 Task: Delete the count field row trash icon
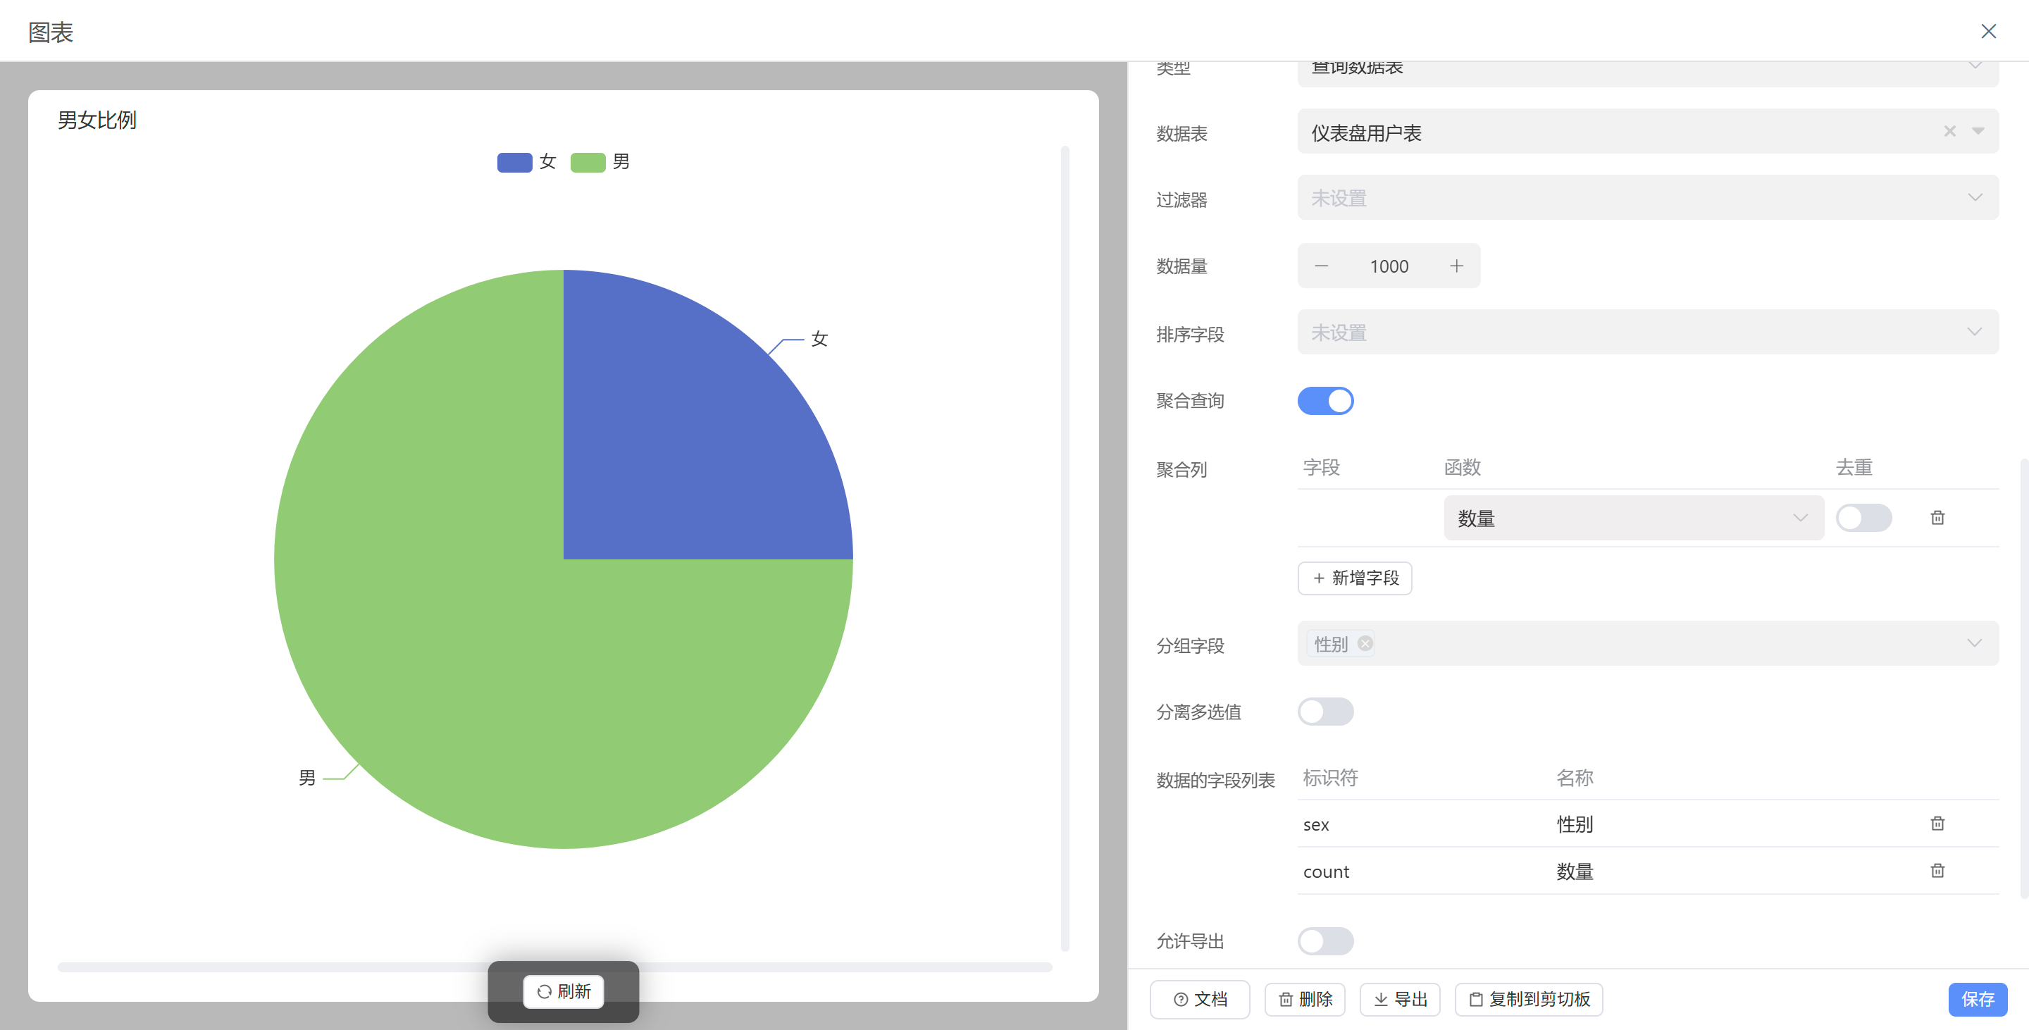click(x=1937, y=871)
